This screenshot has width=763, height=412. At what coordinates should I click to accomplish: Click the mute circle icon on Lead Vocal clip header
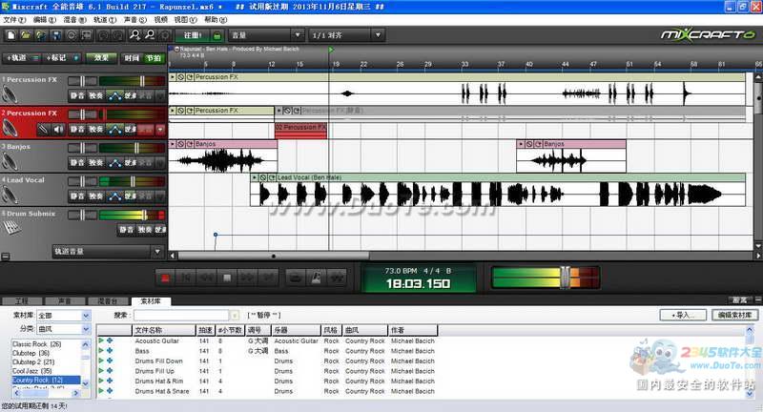coord(263,178)
